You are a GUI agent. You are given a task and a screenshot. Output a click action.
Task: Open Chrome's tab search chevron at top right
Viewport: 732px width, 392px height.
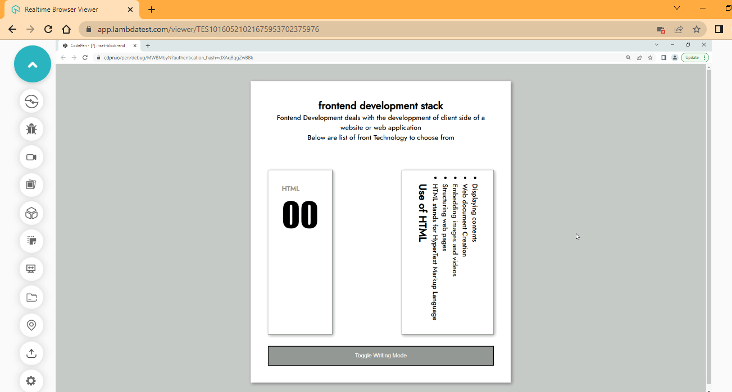[x=676, y=8]
